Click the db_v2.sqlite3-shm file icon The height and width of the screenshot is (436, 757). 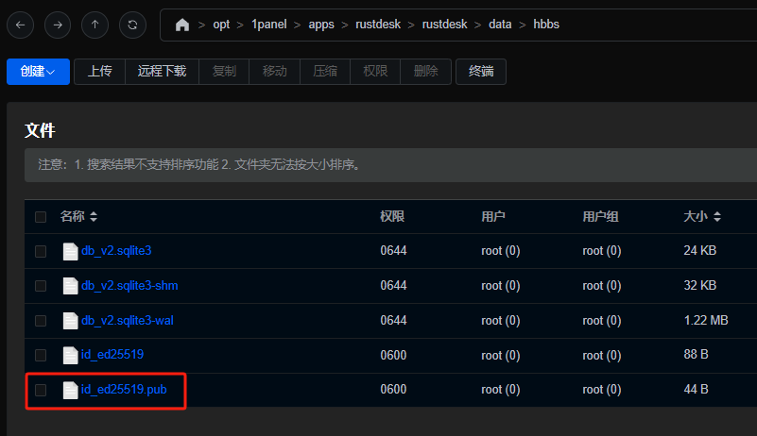tap(71, 286)
